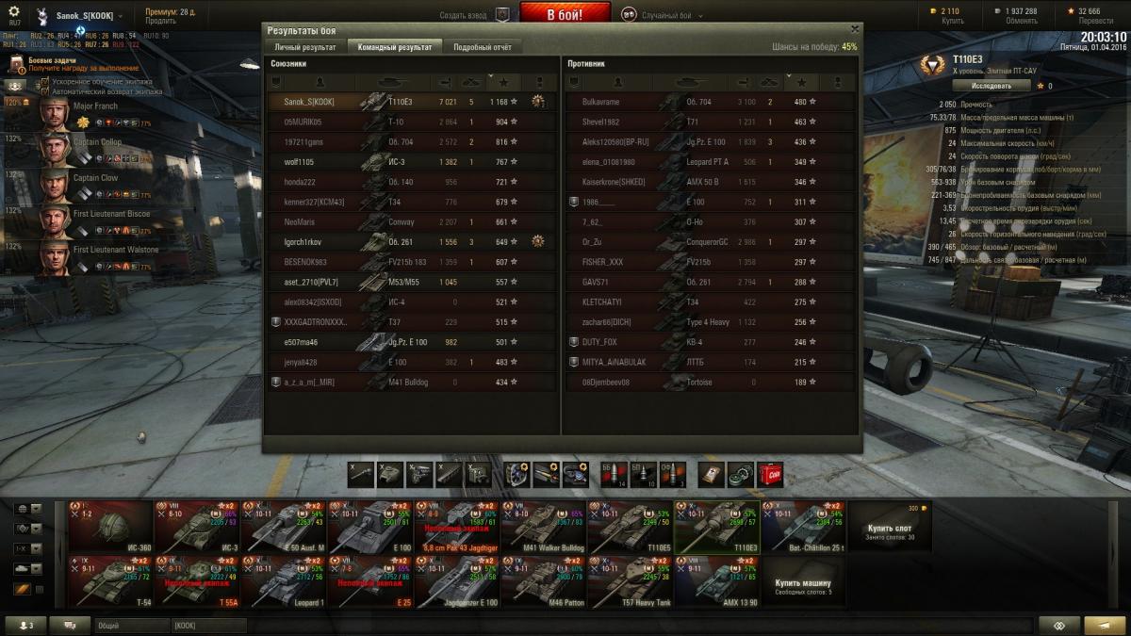Open the tank-icon filter dropdown in the carousel

29,569
